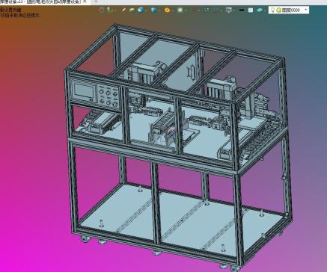
Task: Click the green figure toolbar icon
Action: (x=109, y=10)
